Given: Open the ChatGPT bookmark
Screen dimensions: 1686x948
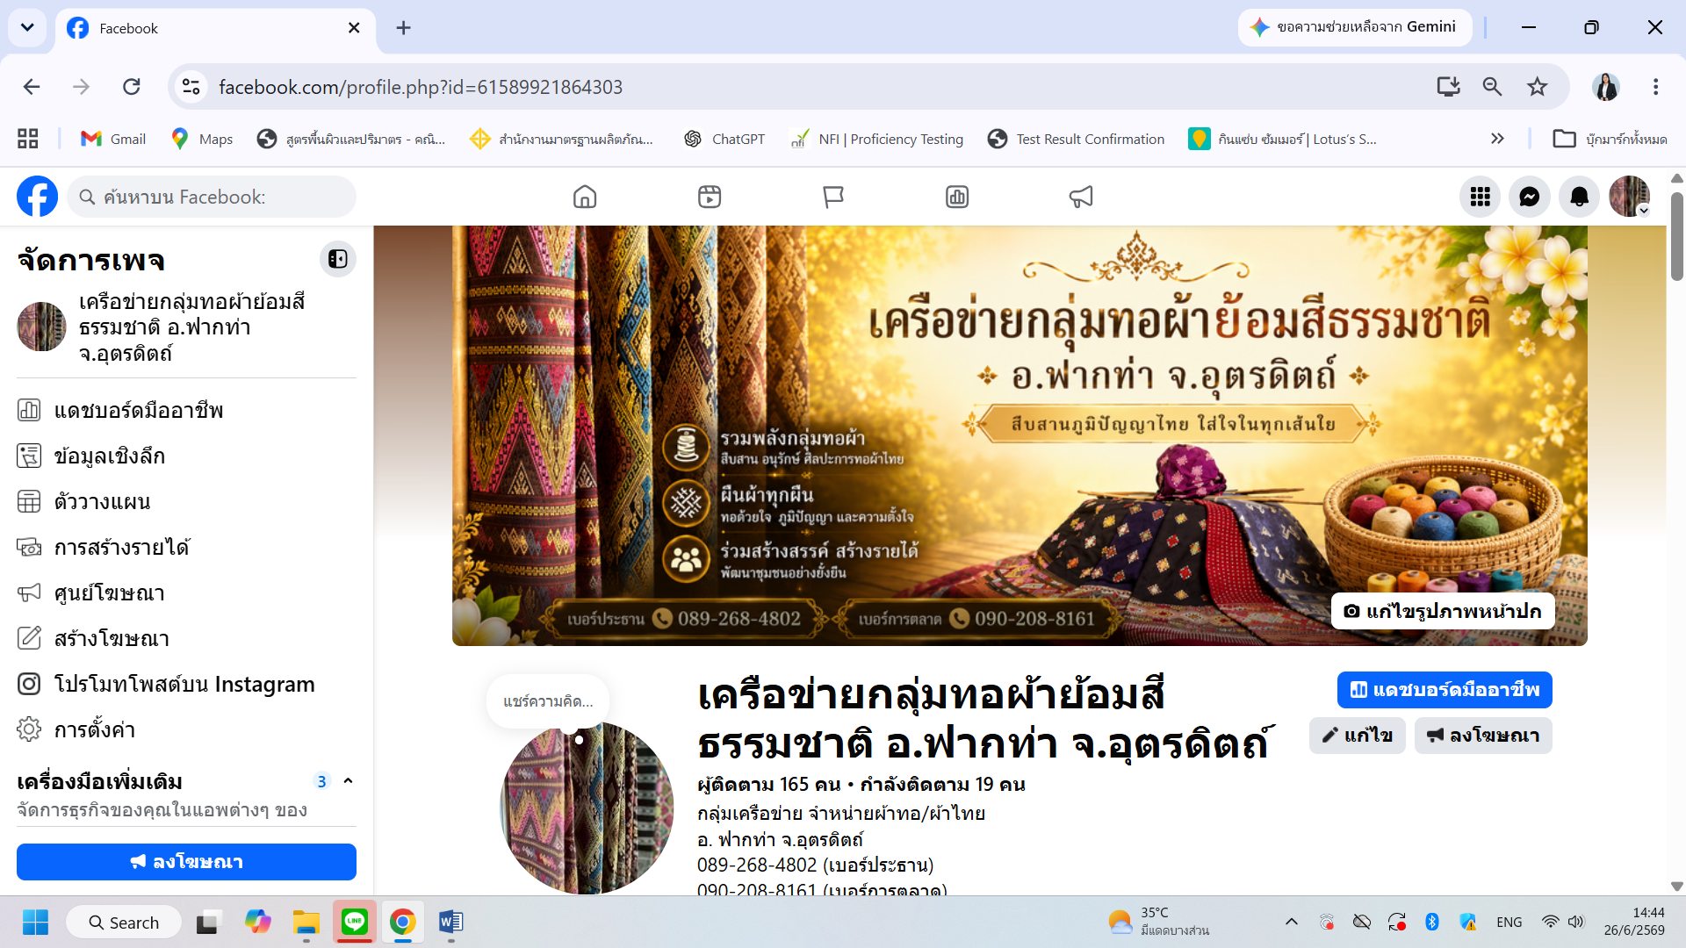Looking at the screenshot, I should click(724, 139).
